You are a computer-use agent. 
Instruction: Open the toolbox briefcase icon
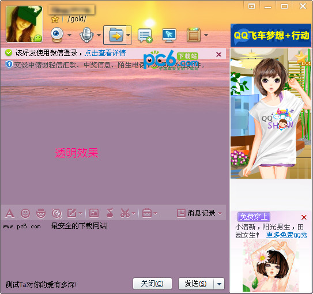147,213
